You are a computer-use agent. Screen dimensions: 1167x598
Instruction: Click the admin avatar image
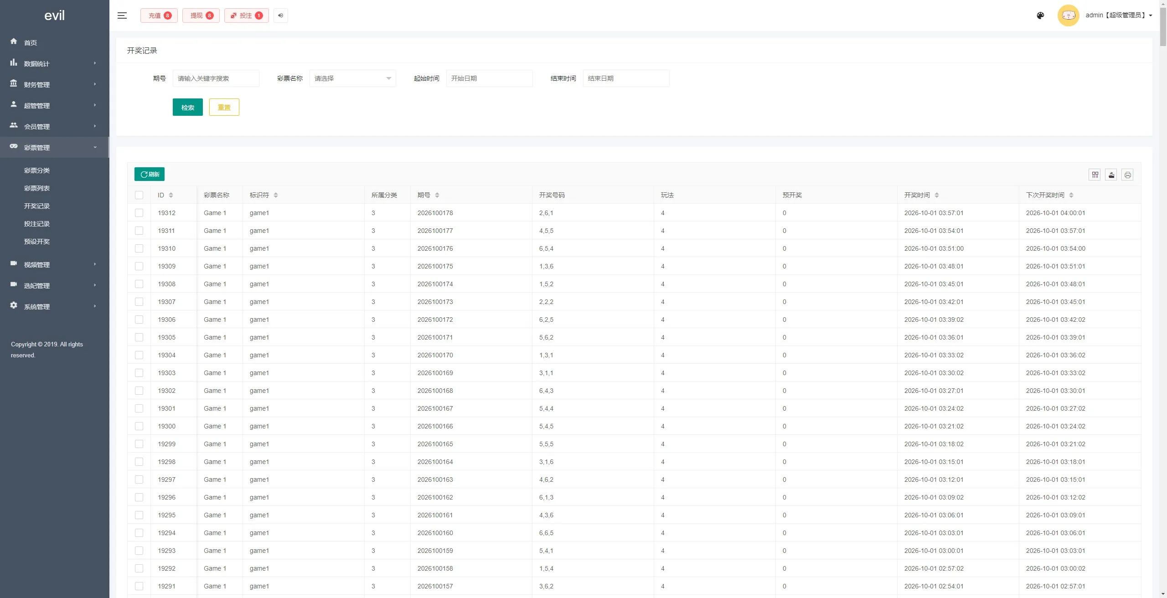pos(1068,15)
